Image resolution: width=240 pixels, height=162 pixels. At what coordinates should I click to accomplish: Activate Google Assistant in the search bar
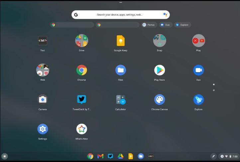coord(165,15)
